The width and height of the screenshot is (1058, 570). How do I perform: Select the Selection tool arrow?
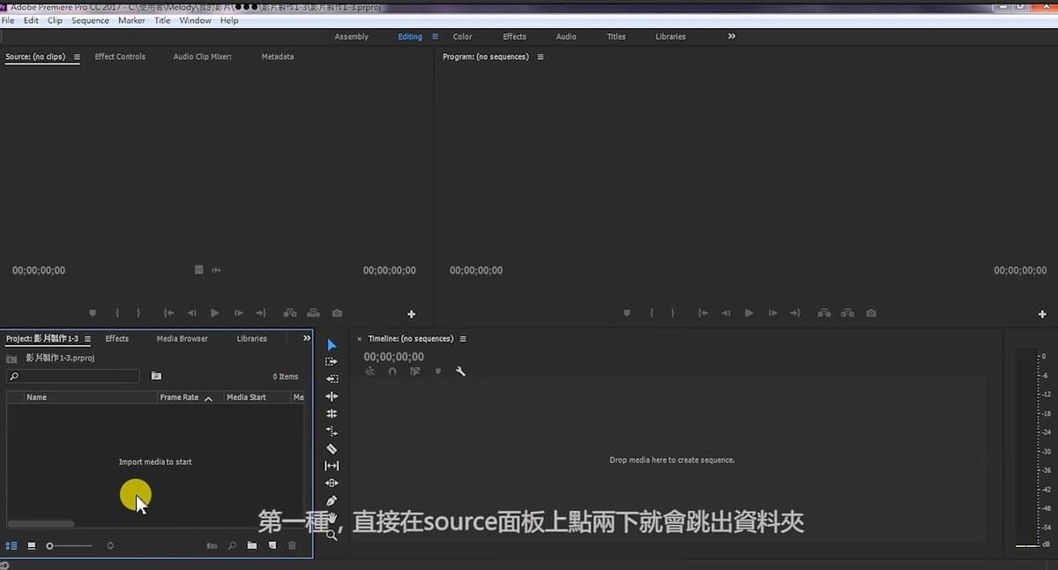tap(332, 345)
